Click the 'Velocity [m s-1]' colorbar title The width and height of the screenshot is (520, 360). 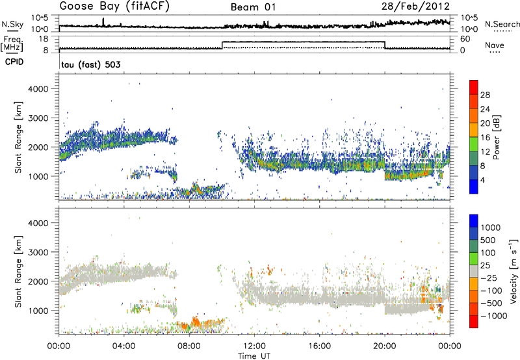click(513, 271)
